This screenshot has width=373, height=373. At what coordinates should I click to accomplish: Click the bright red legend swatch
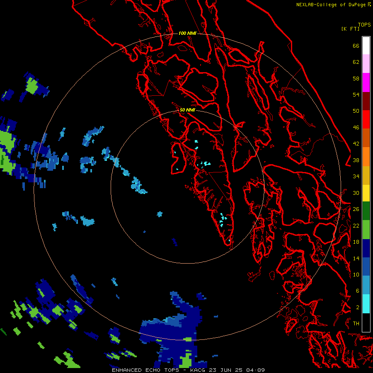366,119
